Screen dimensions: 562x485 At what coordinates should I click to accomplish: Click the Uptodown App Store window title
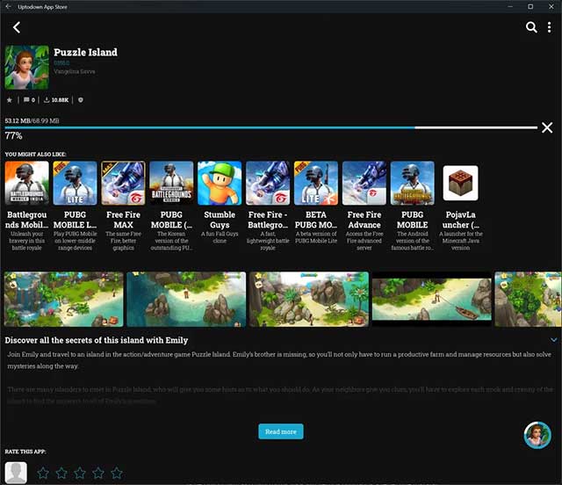pos(42,7)
